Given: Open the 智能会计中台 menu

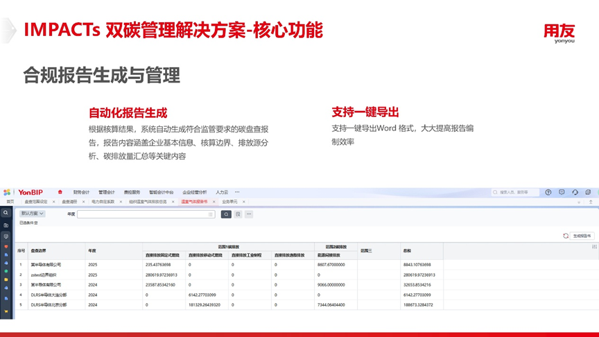Looking at the screenshot, I should tap(162, 192).
